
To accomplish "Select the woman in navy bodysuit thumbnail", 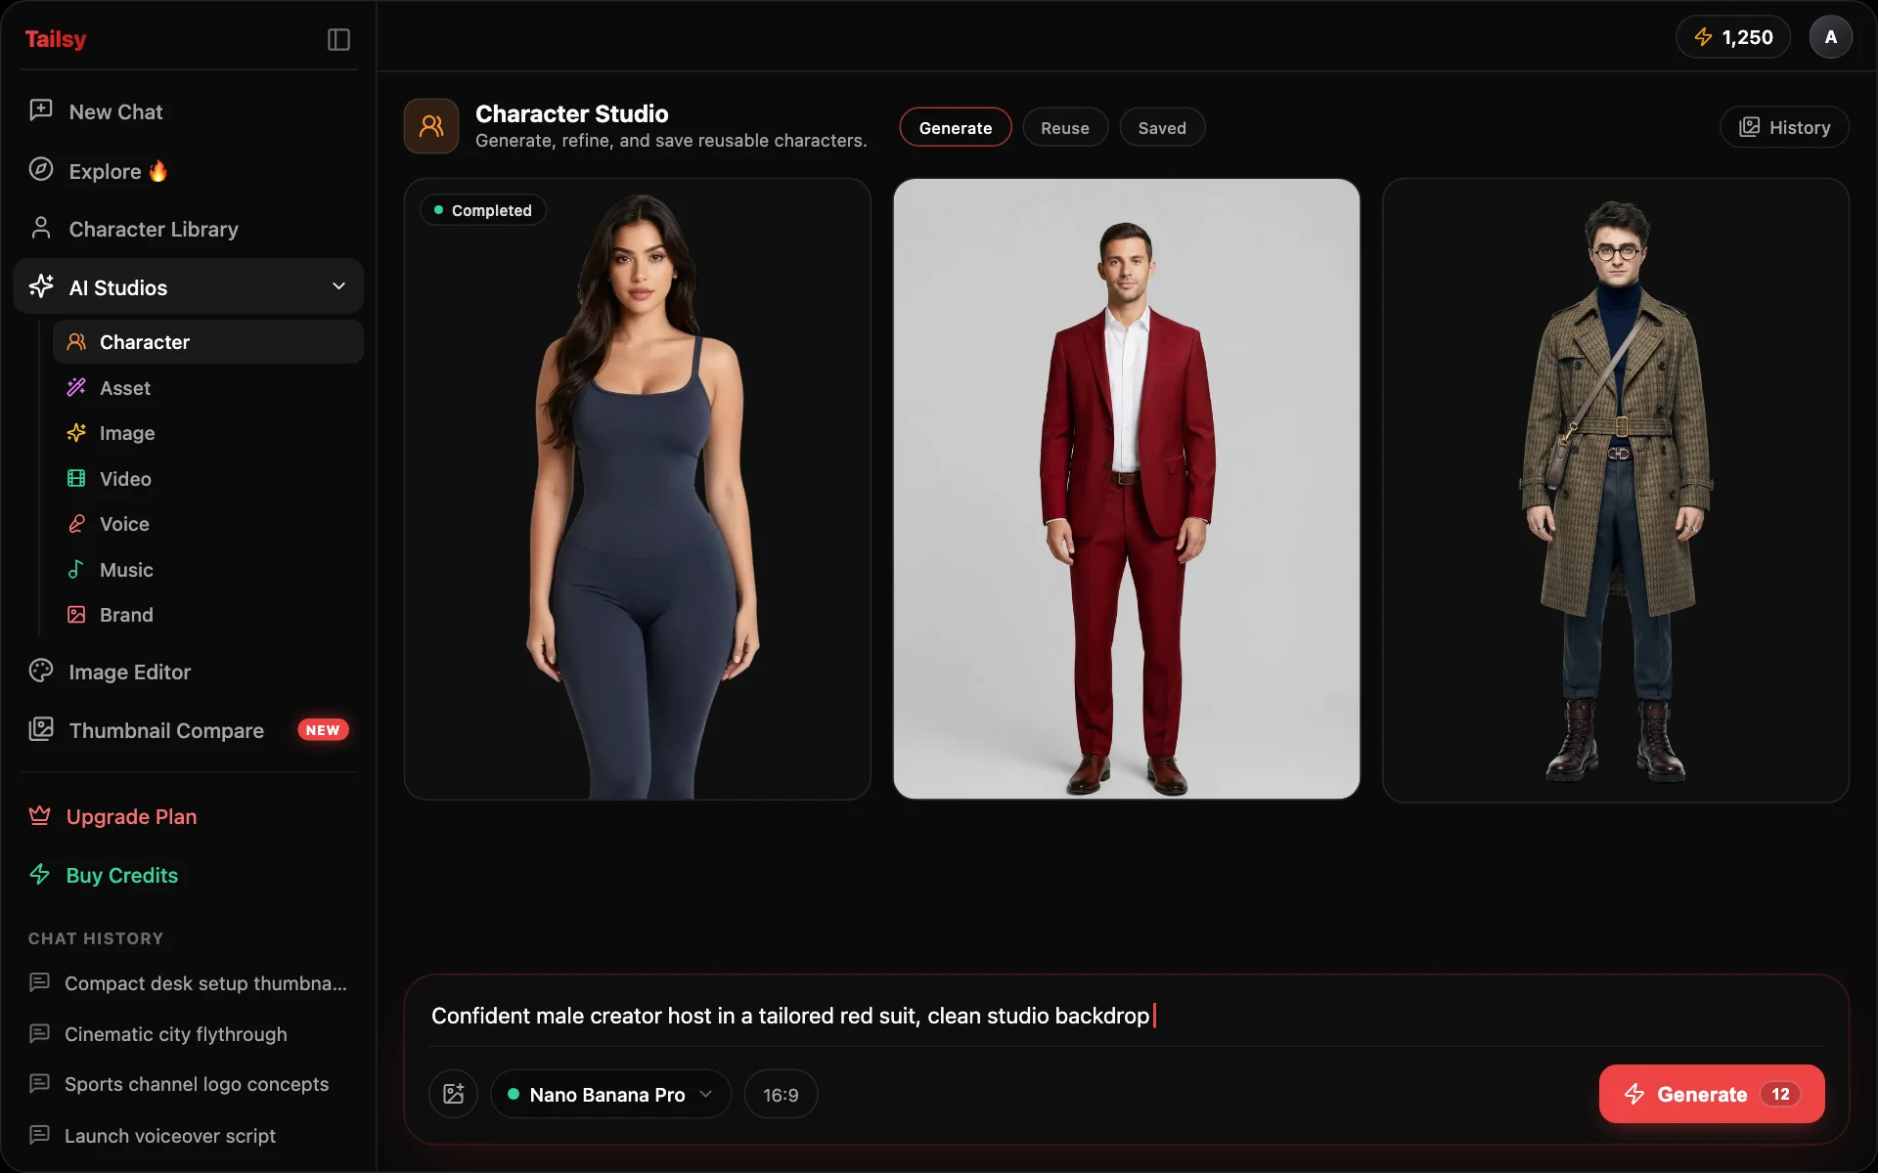I will pyautogui.click(x=638, y=489).
